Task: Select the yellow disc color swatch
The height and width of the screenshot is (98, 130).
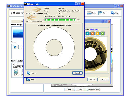Action: coord(97,33)
